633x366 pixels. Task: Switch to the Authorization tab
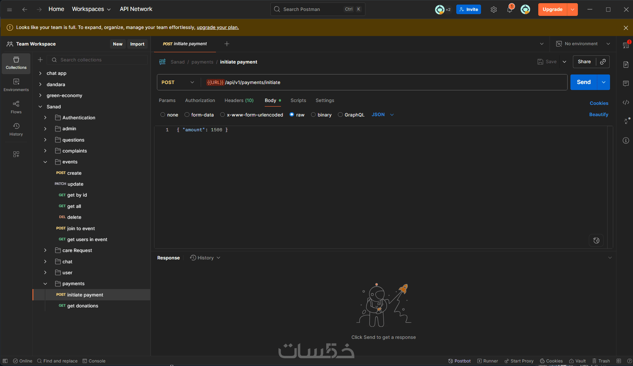click(200, 101)
